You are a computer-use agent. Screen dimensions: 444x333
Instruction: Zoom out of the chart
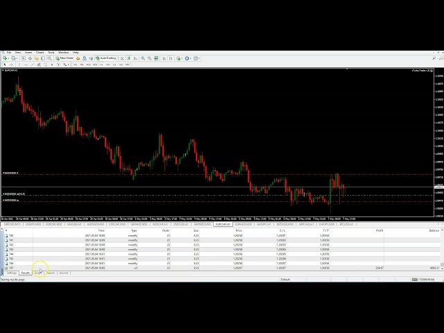click(149, 58)
